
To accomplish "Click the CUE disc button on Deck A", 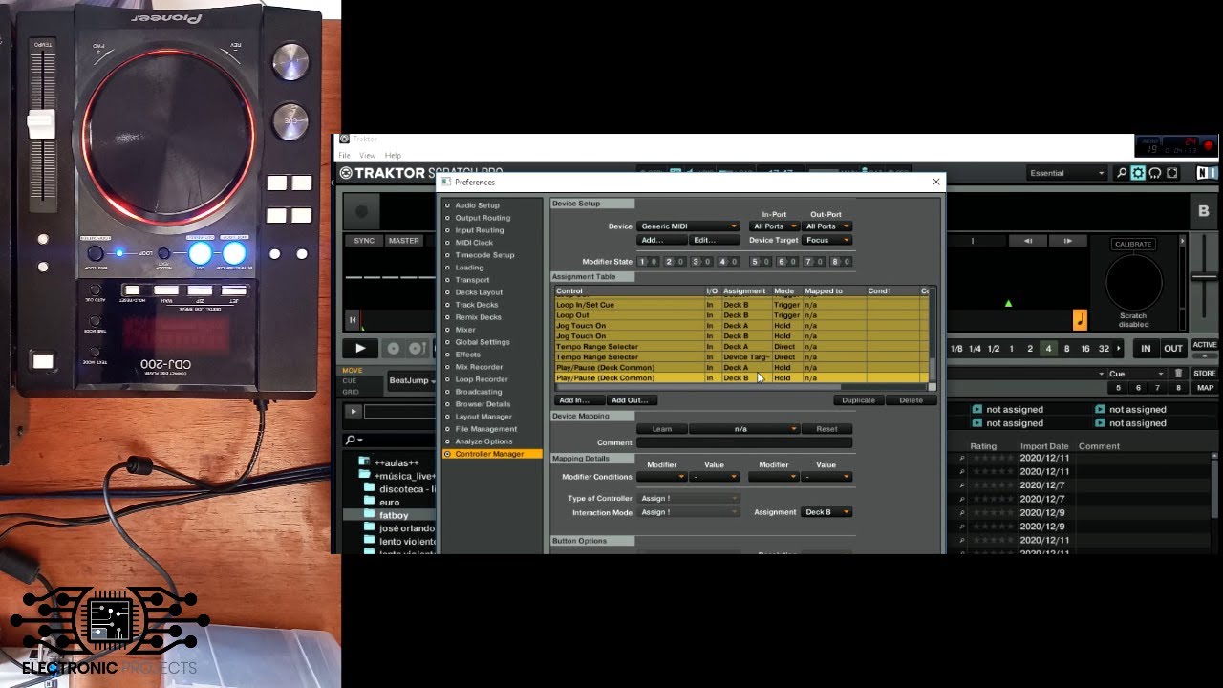I will (x=393, y=349).
